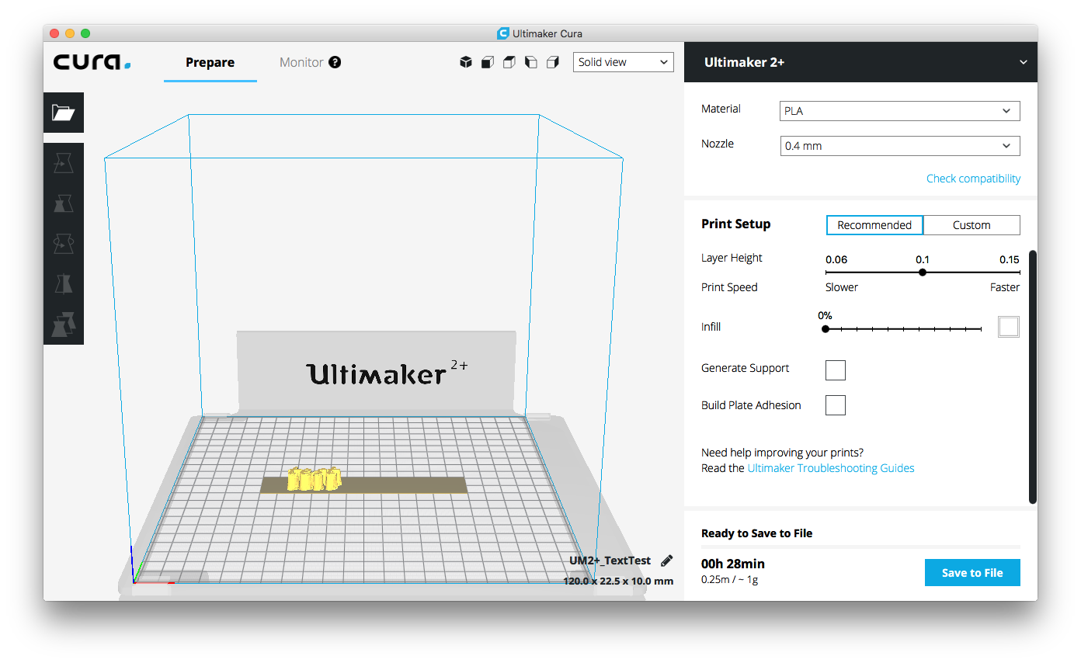Click the 120.0 x 22.5 x 10.0 mm dimensions
This screenshot has height=663, width=1081.
point(618,581)
